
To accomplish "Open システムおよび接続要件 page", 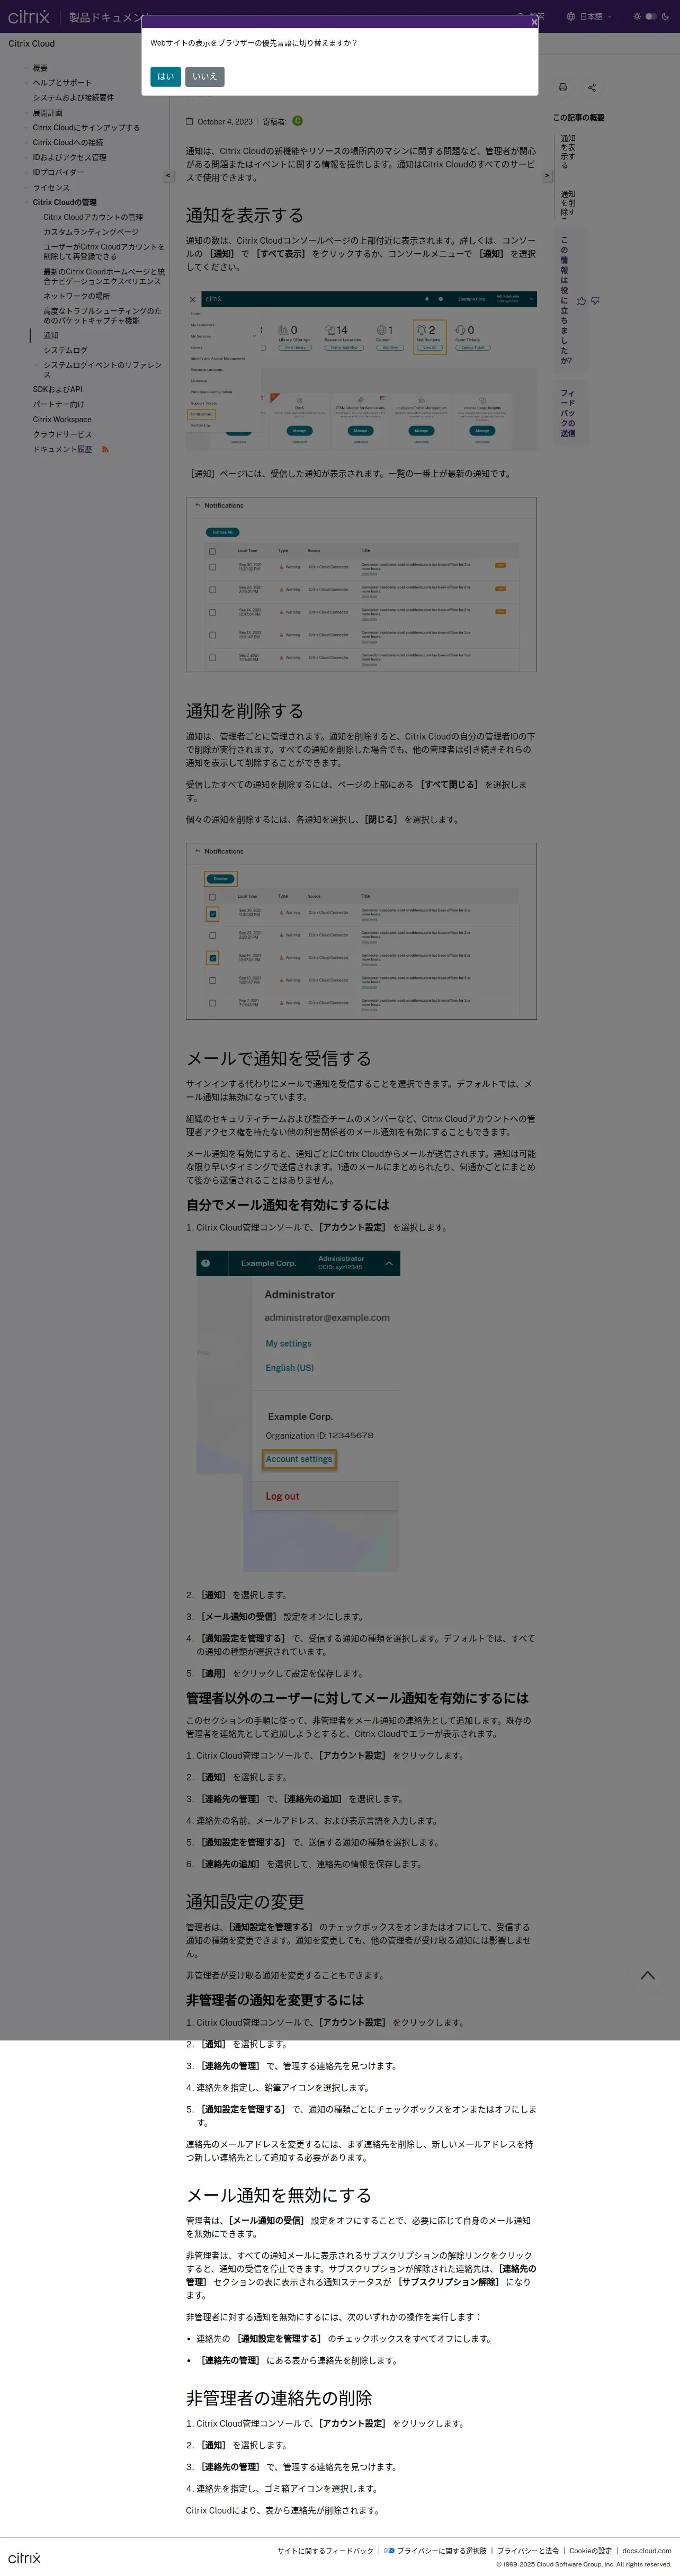I will pyautogui.click(x=73, y=98).
